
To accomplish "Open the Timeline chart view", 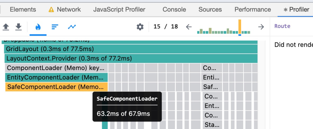I will 72,27.
